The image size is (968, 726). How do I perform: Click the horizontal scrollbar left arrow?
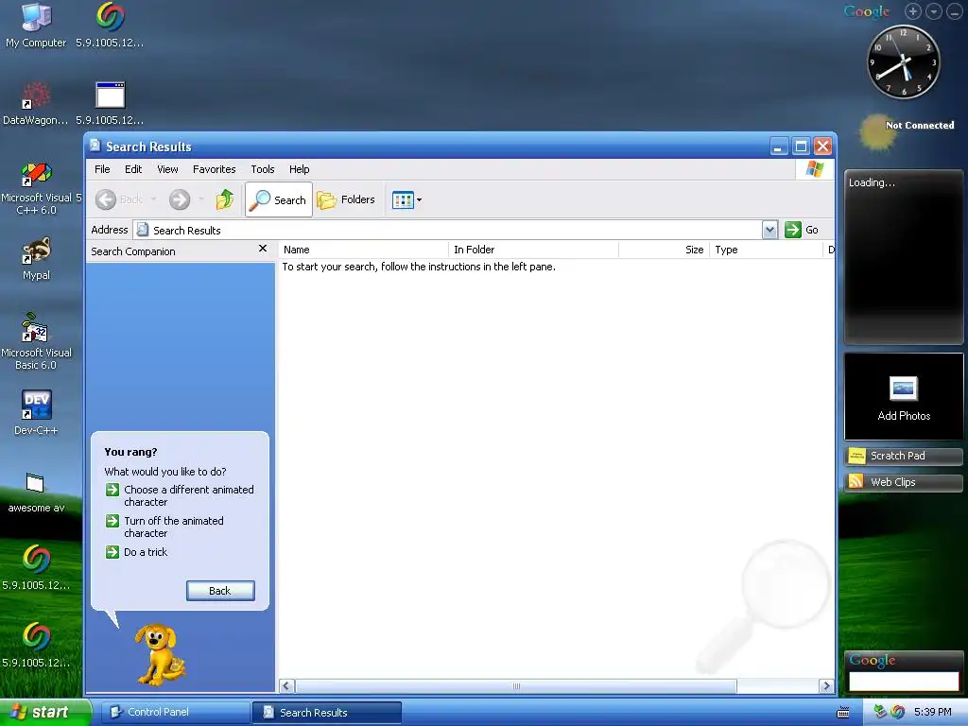point(286,686)
